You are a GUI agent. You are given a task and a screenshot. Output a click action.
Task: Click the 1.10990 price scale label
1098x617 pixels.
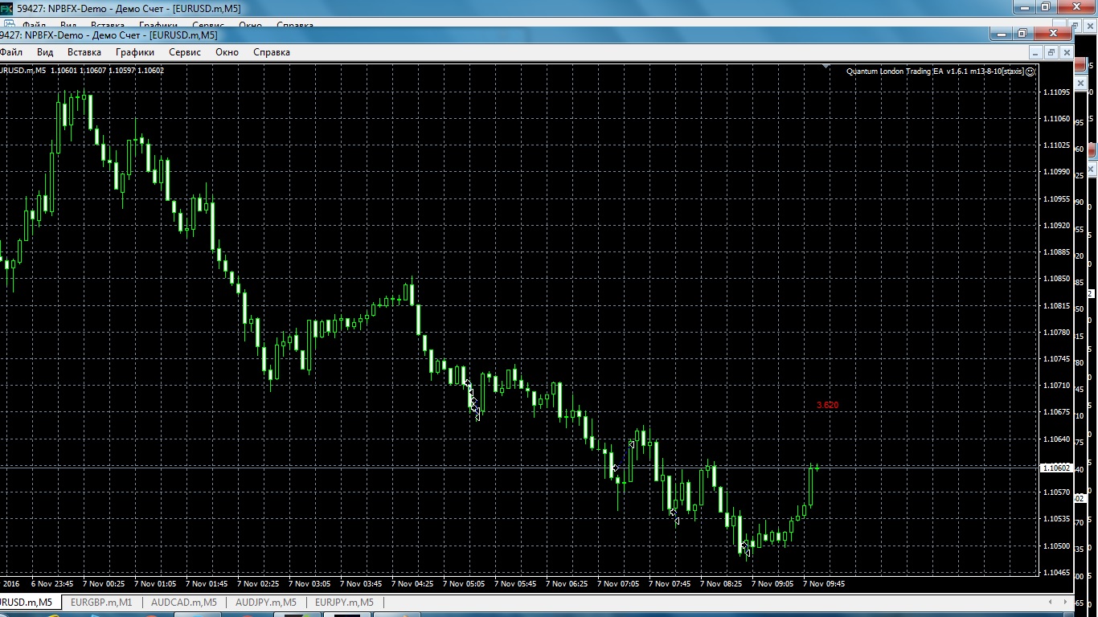[1056, 172]
